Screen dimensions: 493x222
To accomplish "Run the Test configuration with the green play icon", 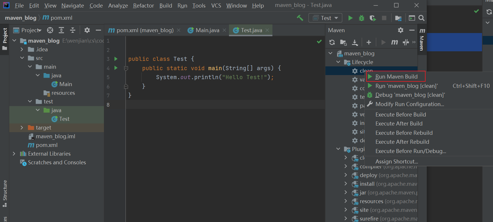I will coord(350,18).
